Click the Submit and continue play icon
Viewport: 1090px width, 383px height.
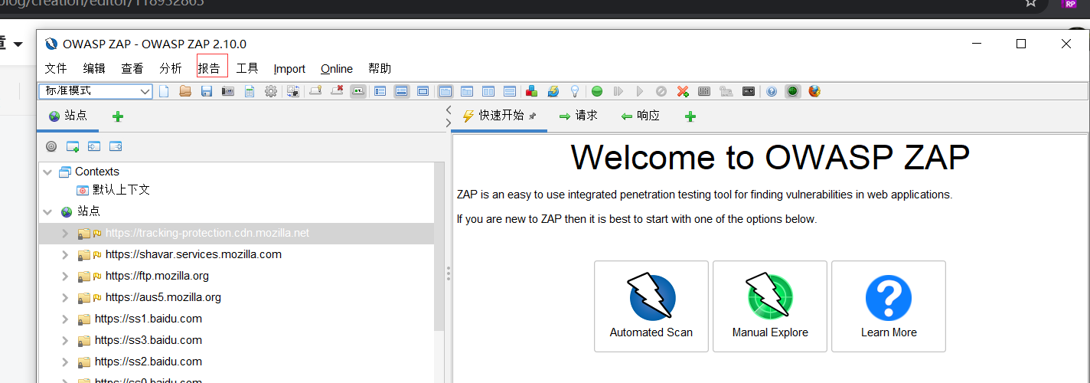pos(640,91)
